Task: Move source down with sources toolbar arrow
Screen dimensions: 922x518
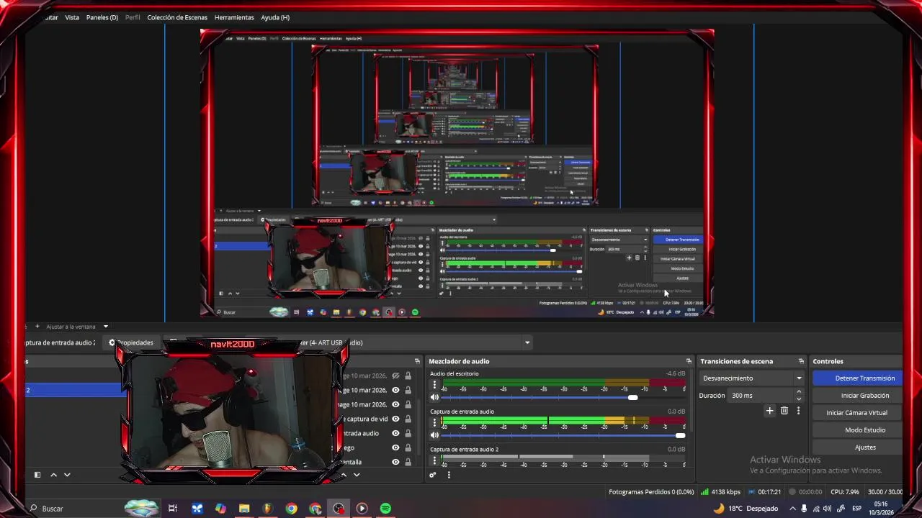Action: tap(356, 475)
